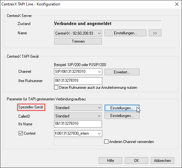Click the disabled alternate channel field

point(78,142)
